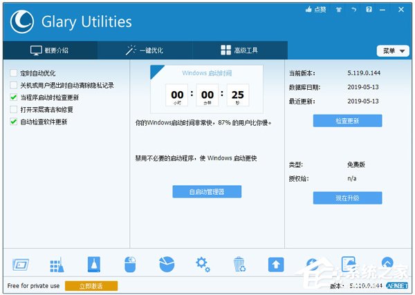This screenshot has height=295, width=415.
Task: Click the orange 立即激活 button
Action: tap(91, 286)
